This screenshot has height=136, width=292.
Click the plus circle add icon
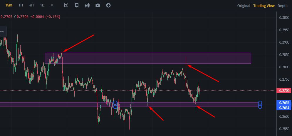108,5
